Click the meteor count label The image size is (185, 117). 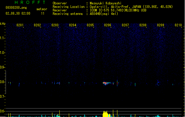(x=42, y=9)
